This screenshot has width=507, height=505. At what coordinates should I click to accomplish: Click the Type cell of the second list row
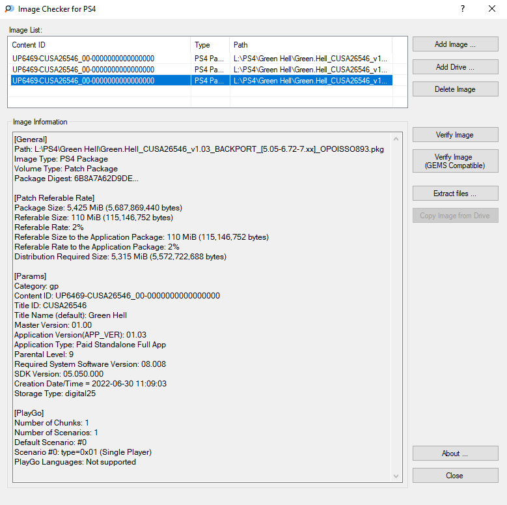[209, 70]
